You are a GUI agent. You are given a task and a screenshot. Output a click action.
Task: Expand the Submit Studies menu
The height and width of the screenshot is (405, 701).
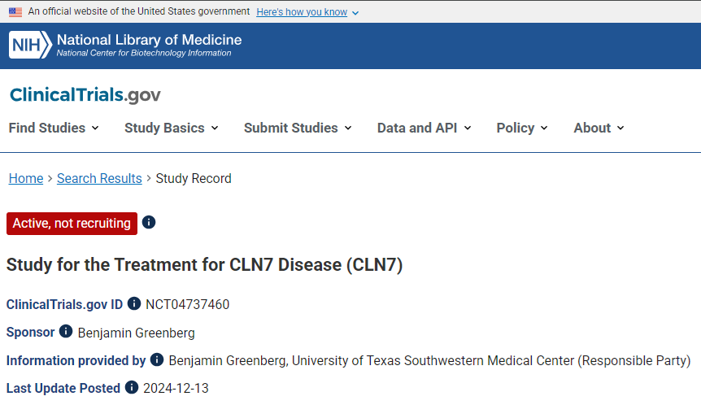coord(298,128)
